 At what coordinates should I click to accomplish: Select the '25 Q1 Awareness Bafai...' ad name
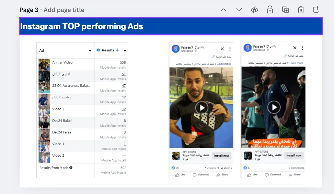tap(71, 85)
